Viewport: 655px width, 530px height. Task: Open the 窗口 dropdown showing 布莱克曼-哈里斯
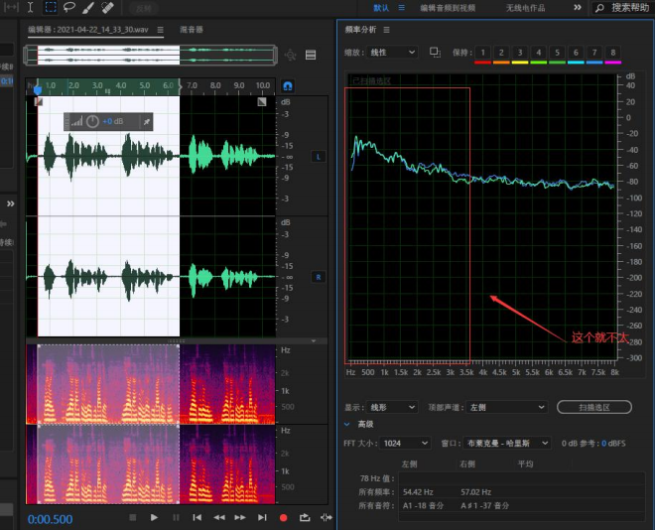tap(507, 443)
